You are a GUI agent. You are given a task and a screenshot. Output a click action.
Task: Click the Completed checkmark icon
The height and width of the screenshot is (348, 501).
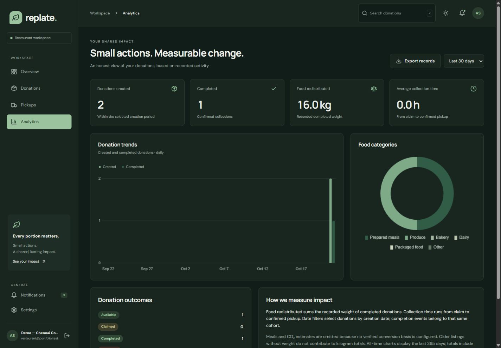(274, 89)
